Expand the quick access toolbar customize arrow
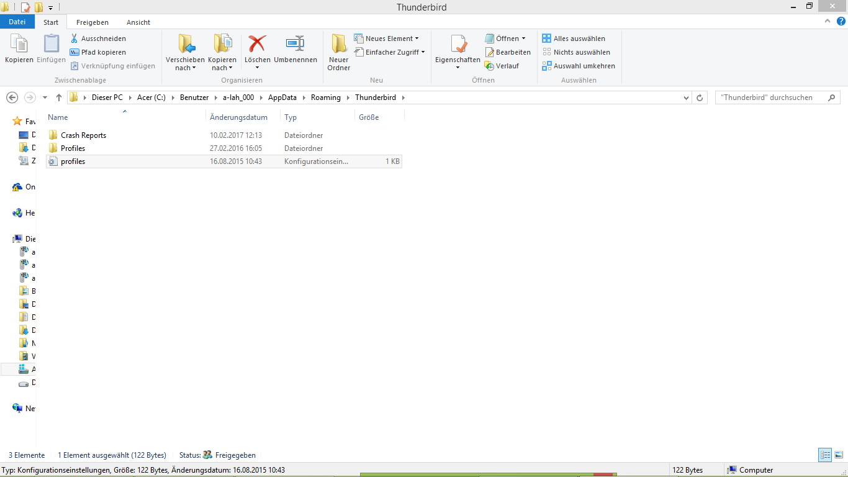 coord(51,8)
